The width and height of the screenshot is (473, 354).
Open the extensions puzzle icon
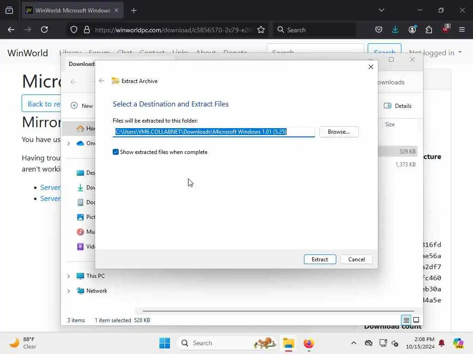(429, 29)
